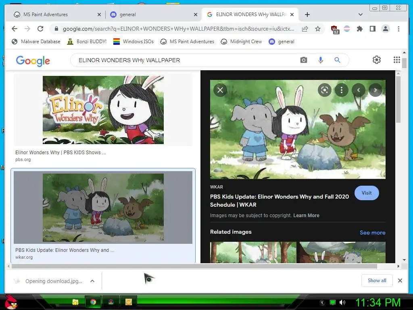Click preview panel vertical scrollbar

[x=398, y=100]
